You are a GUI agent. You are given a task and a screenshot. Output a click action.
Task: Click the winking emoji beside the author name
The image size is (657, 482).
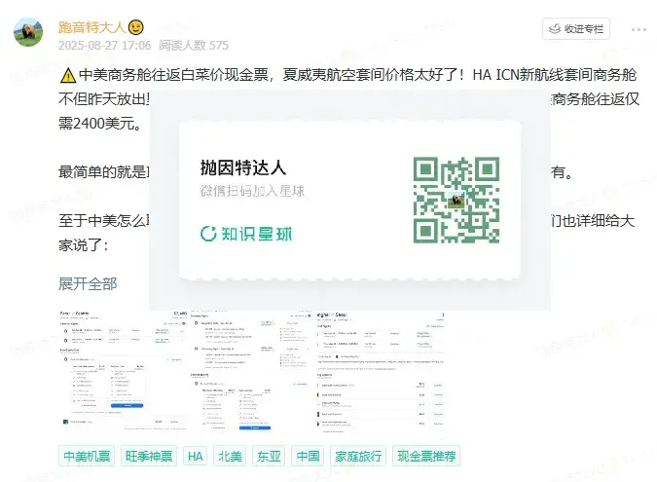(135, 27)
